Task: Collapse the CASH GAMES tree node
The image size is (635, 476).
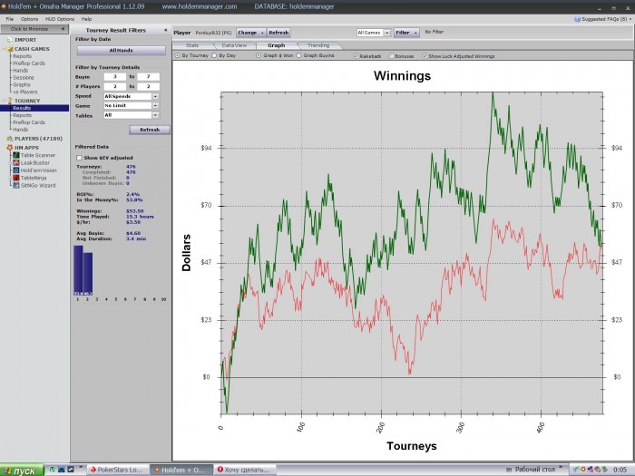Action: (x=4, y=49)
